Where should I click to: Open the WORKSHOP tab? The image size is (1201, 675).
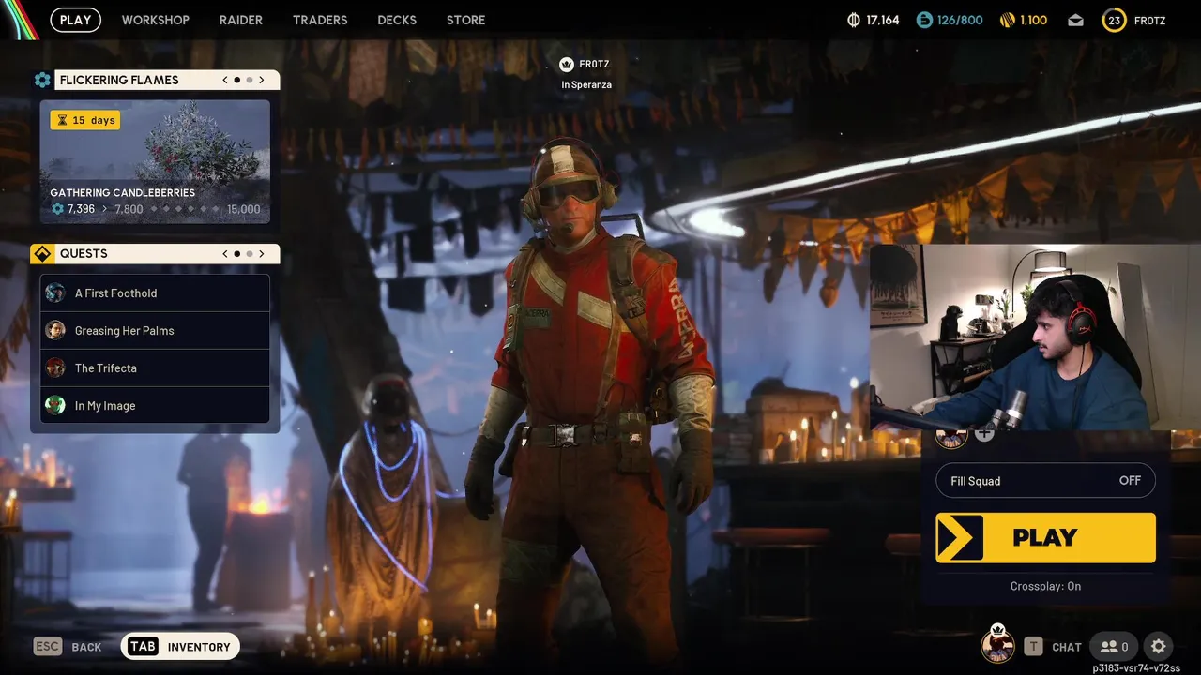click(x=155, y=20)
